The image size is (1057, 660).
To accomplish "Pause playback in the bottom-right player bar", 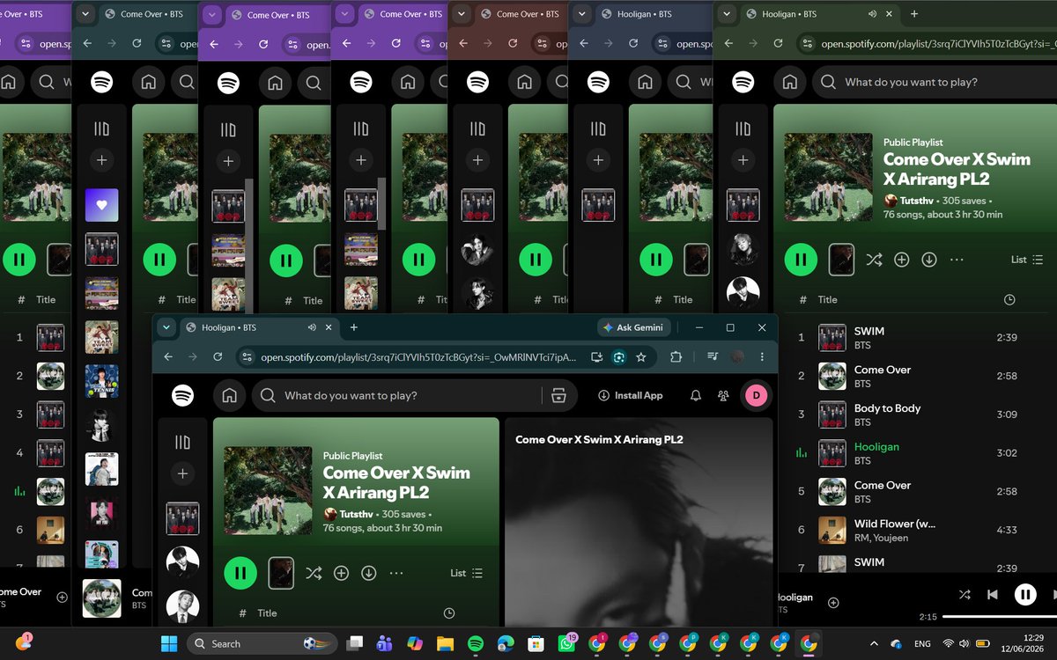I will tap(1025, 595).
